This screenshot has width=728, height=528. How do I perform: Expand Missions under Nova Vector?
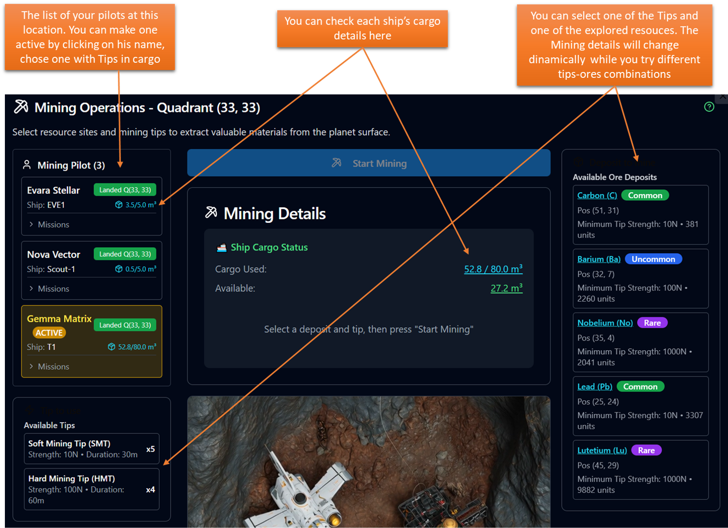pos(54,288)
